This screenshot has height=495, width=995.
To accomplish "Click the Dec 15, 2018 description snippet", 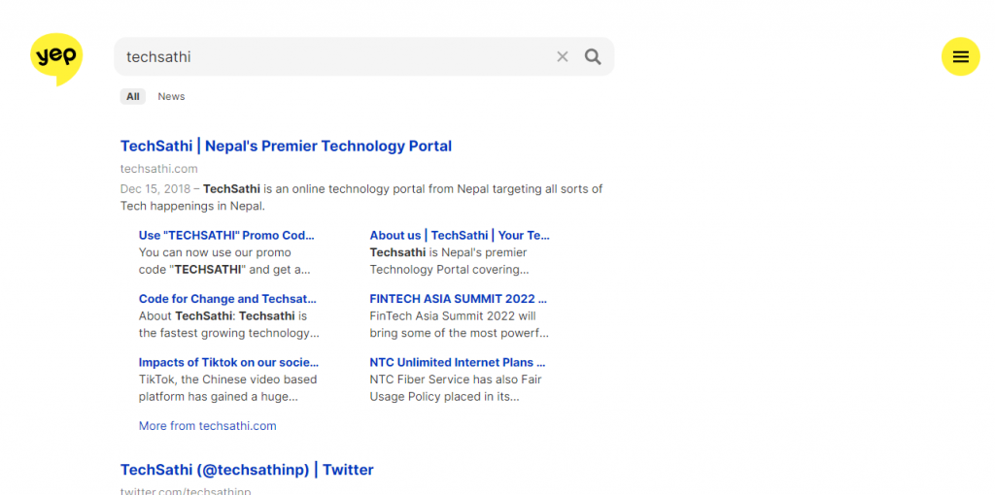I will 361,197.
